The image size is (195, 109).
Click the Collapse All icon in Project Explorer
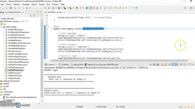31,16
